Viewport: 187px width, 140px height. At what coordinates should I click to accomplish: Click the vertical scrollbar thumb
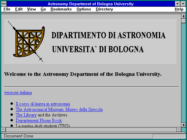pyautogui.click(x=183, y=21)
